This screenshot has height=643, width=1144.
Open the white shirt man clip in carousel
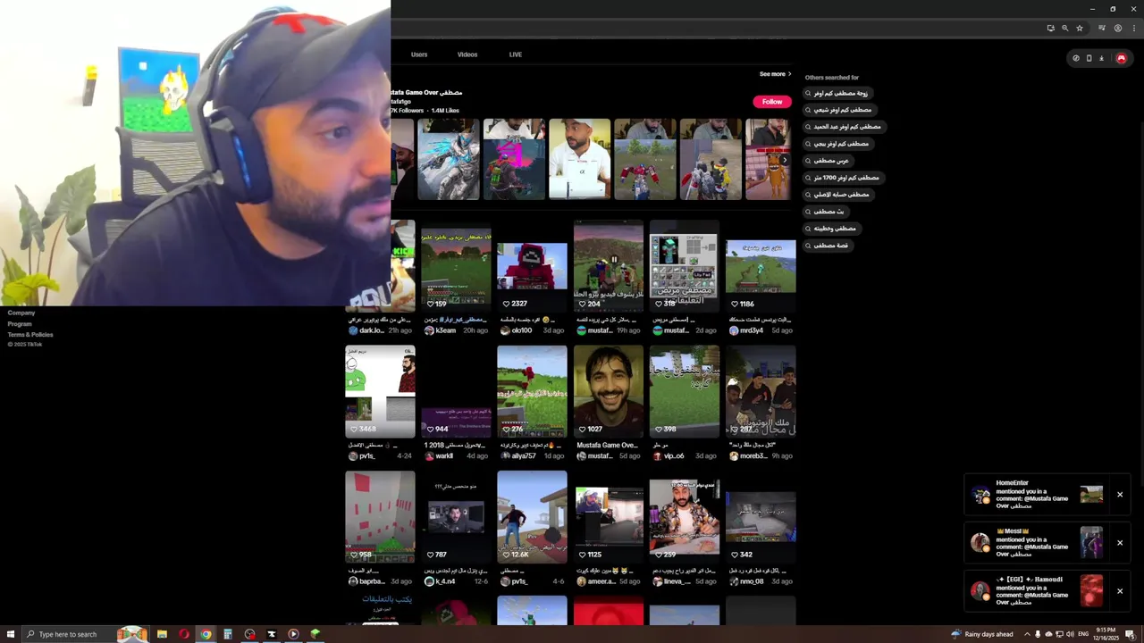(579, 159)
